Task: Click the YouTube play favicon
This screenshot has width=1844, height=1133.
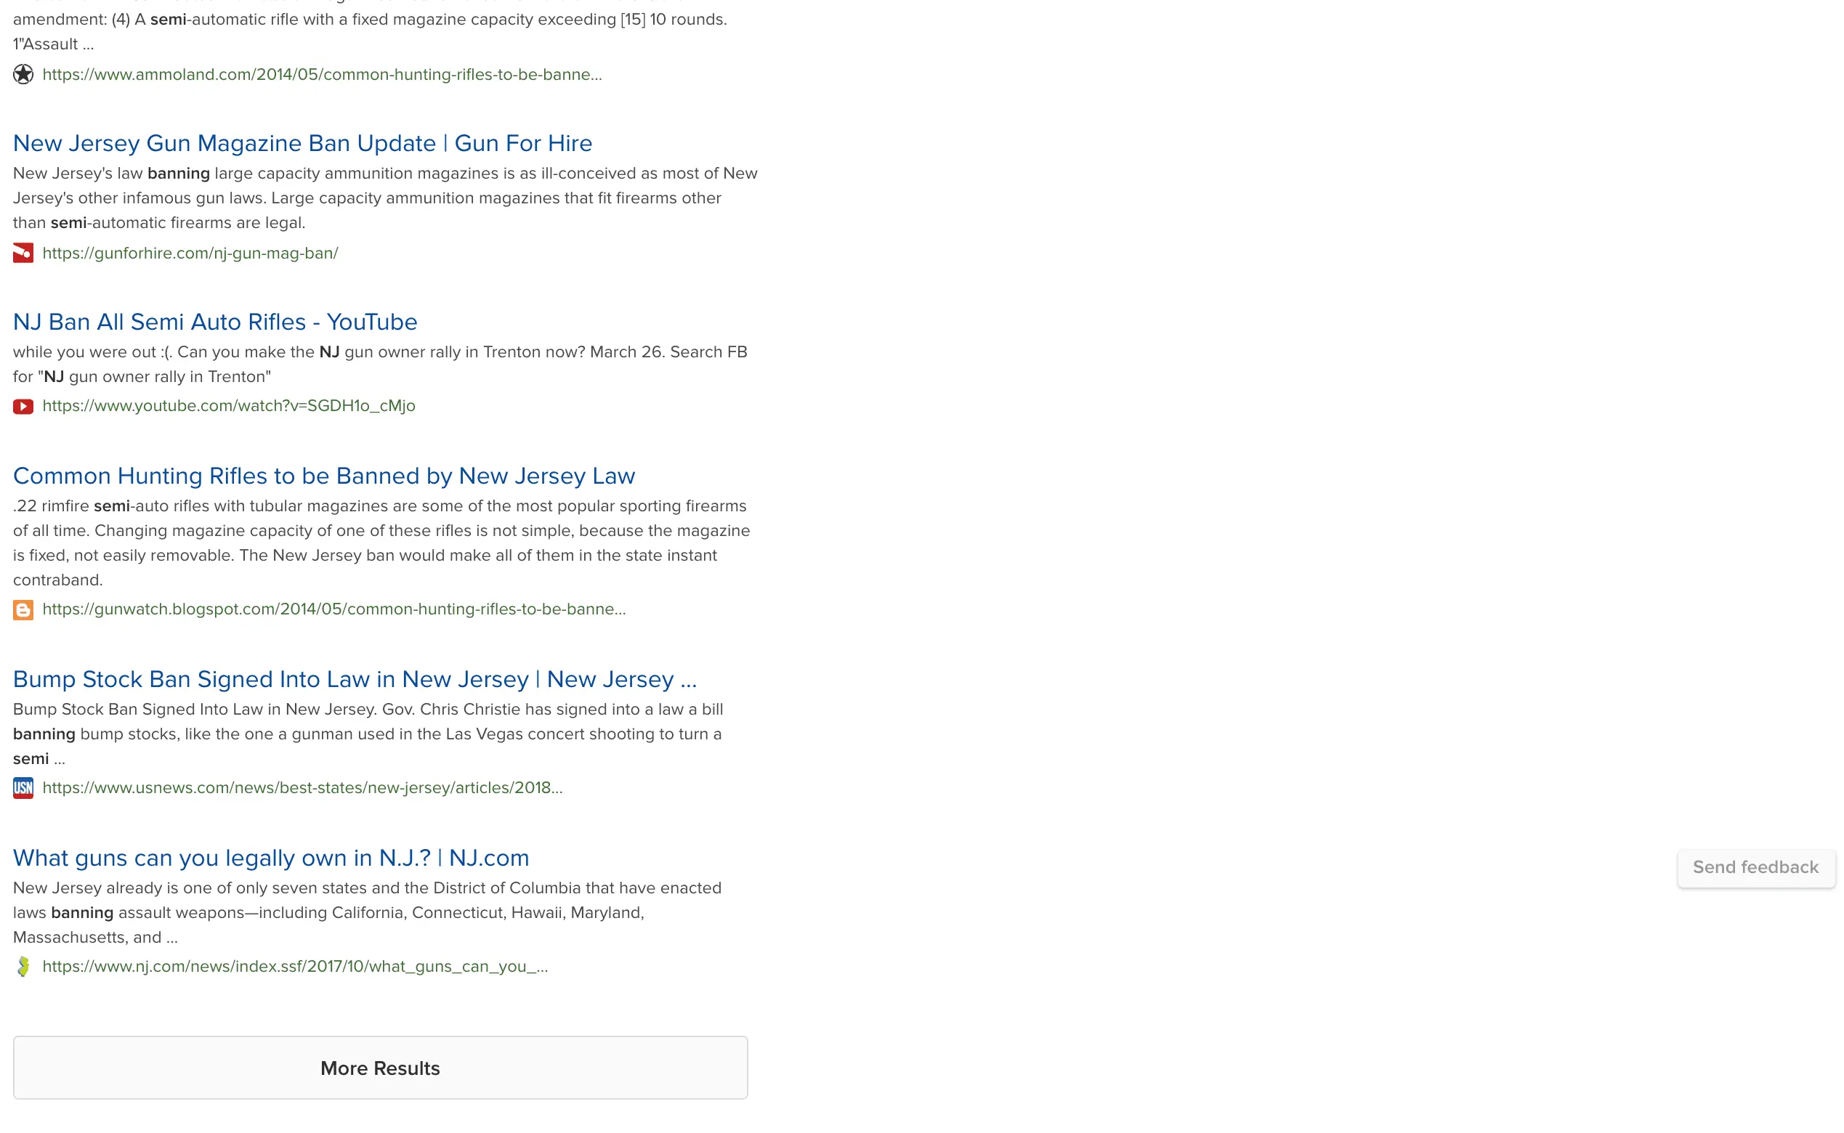Action: 23,406
